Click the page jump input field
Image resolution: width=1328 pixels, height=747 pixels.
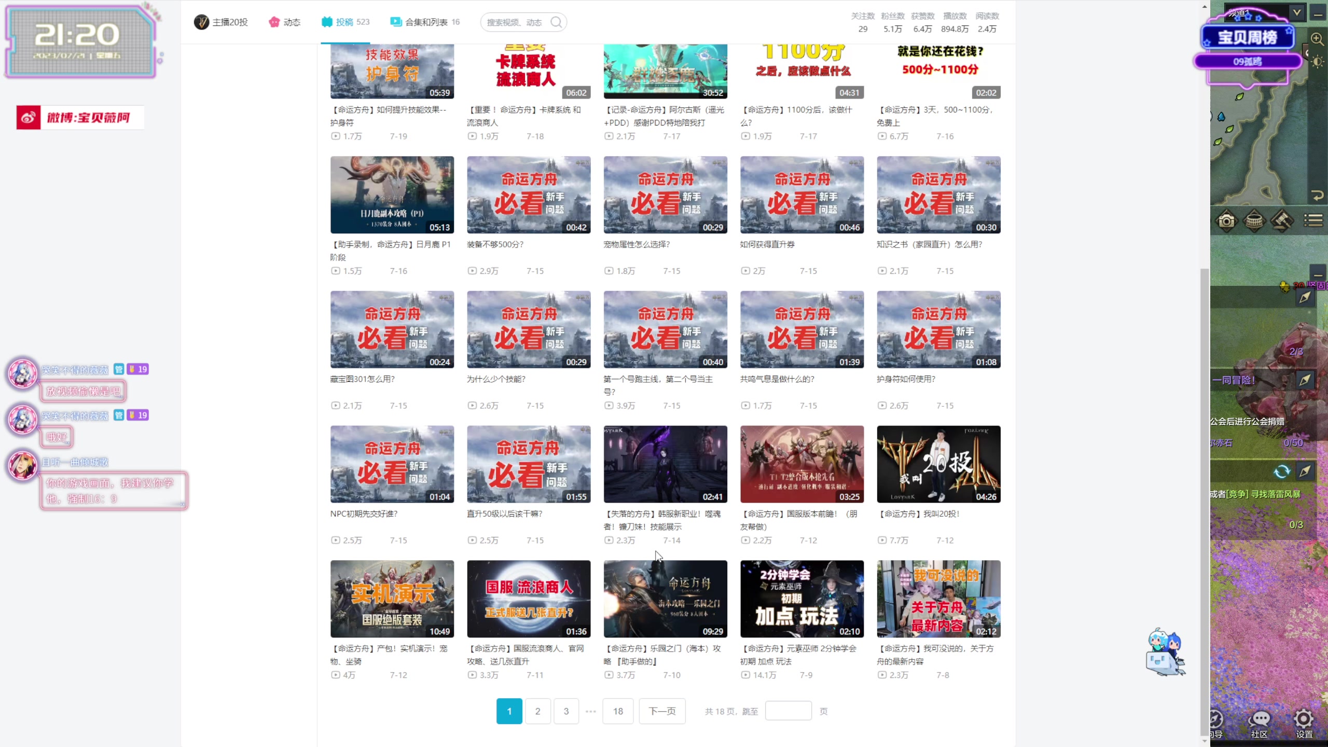pyautogui.click(x=788, y=711)
